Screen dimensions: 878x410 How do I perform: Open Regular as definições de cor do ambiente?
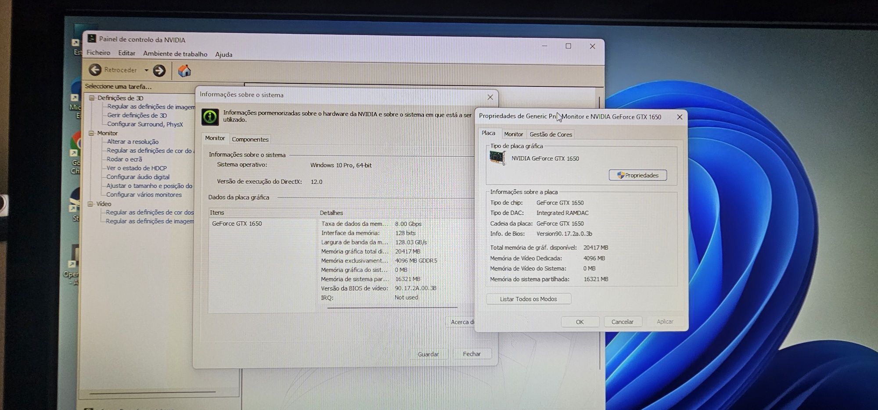tap(151, 151)
